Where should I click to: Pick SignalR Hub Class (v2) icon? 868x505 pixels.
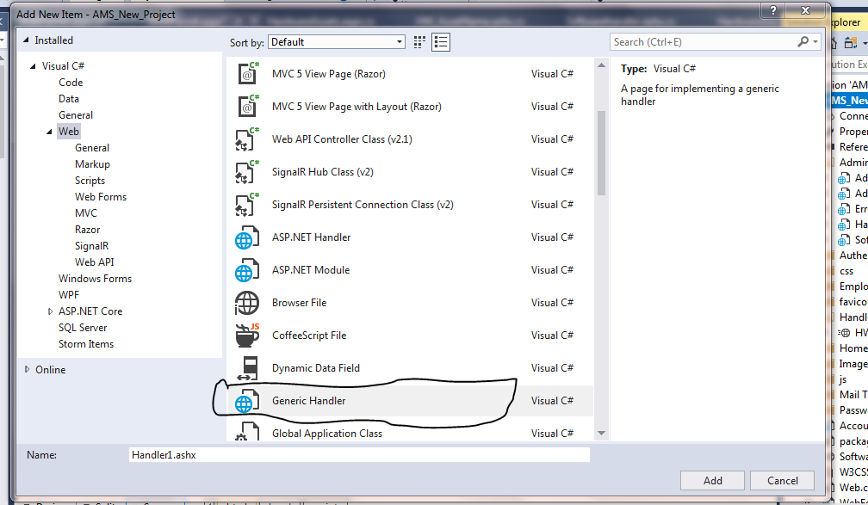[247, 171]
